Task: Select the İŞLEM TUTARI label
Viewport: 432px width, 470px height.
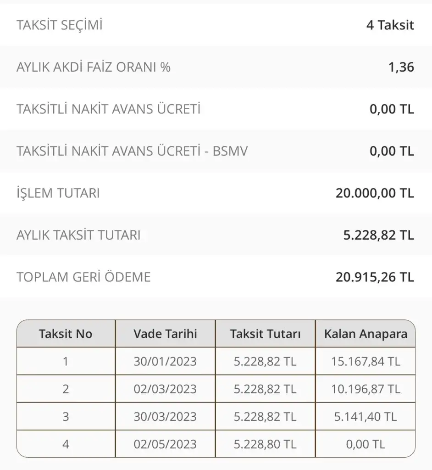Action: point(58,193)
